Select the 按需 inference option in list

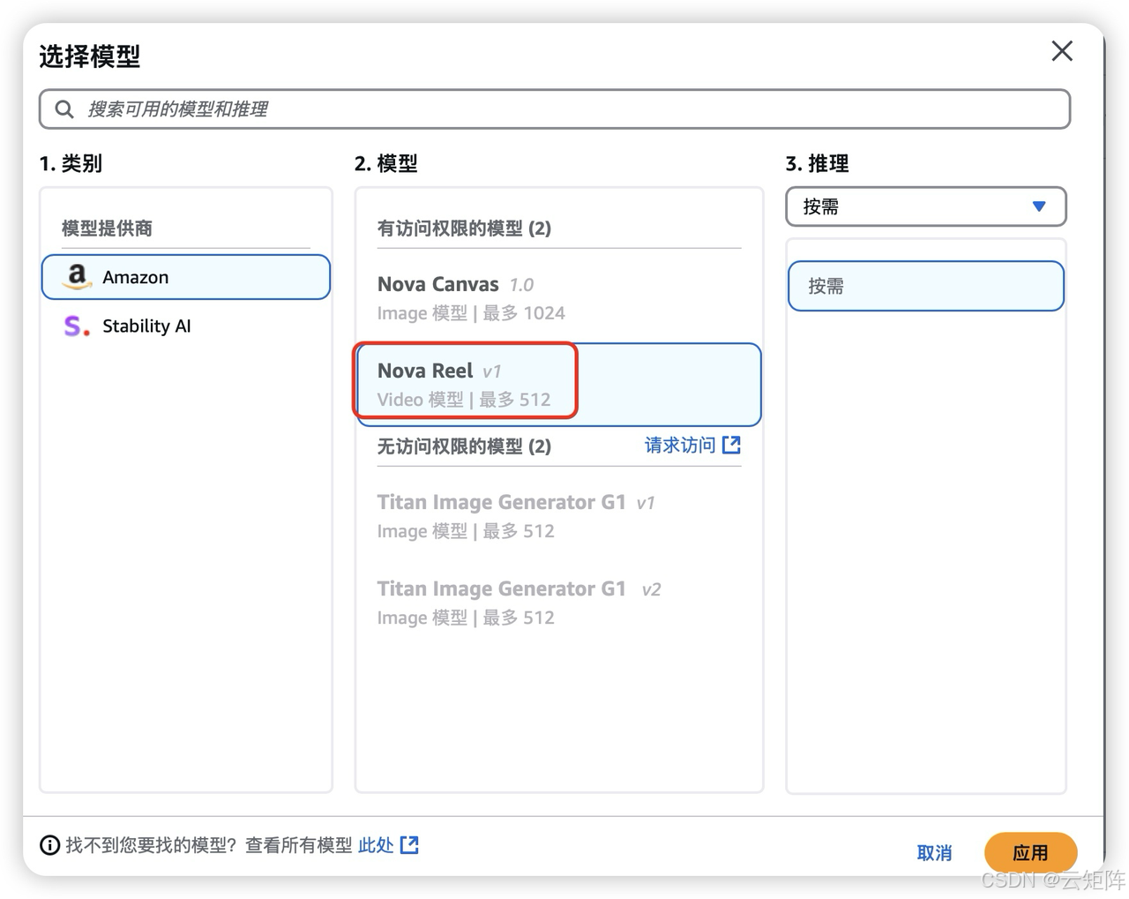tap(926, 286)
